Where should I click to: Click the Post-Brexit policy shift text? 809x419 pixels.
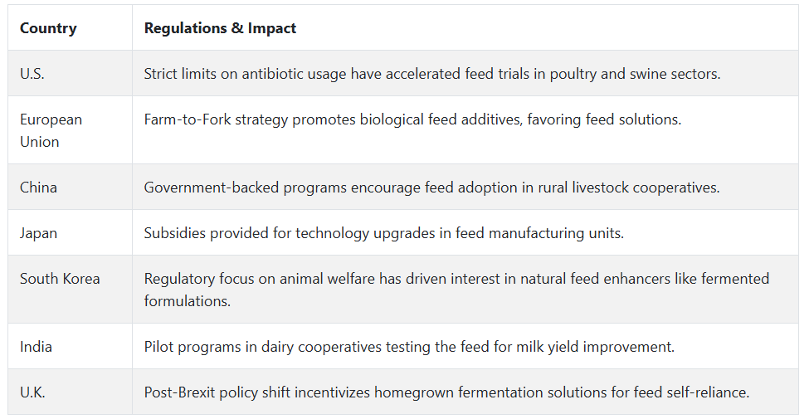[446, 392]
